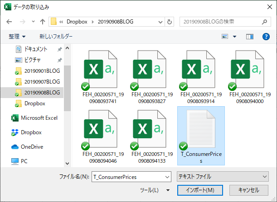Toggle the preview pane icon
Image resolution: width=277 pixels, height=202 pixels.
pyautogui.click(x=250, y=37)
